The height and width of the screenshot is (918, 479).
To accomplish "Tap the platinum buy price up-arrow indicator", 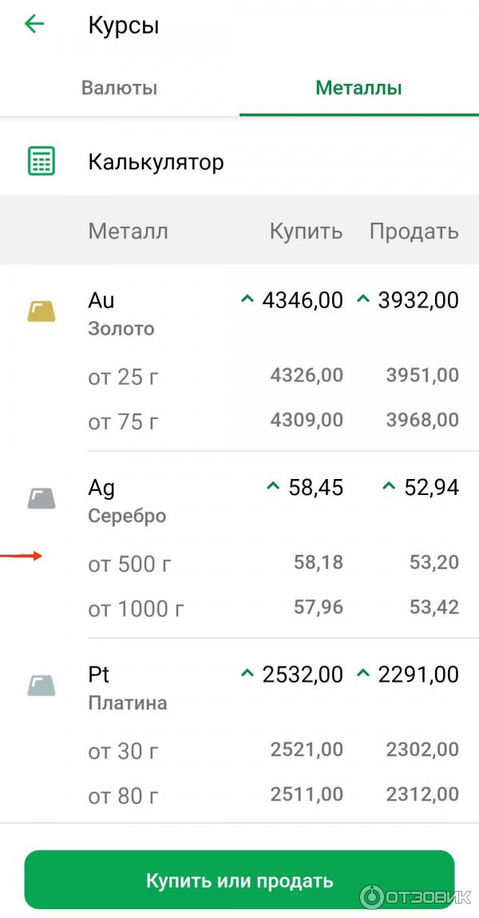I will pyautogui.click(x=247, y=675).
